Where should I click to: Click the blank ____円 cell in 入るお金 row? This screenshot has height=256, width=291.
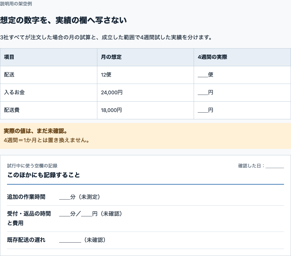click(x=242, y=92)
